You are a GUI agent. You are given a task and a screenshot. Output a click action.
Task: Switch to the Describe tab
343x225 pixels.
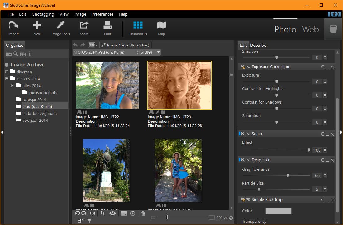(x=258, y=45)
